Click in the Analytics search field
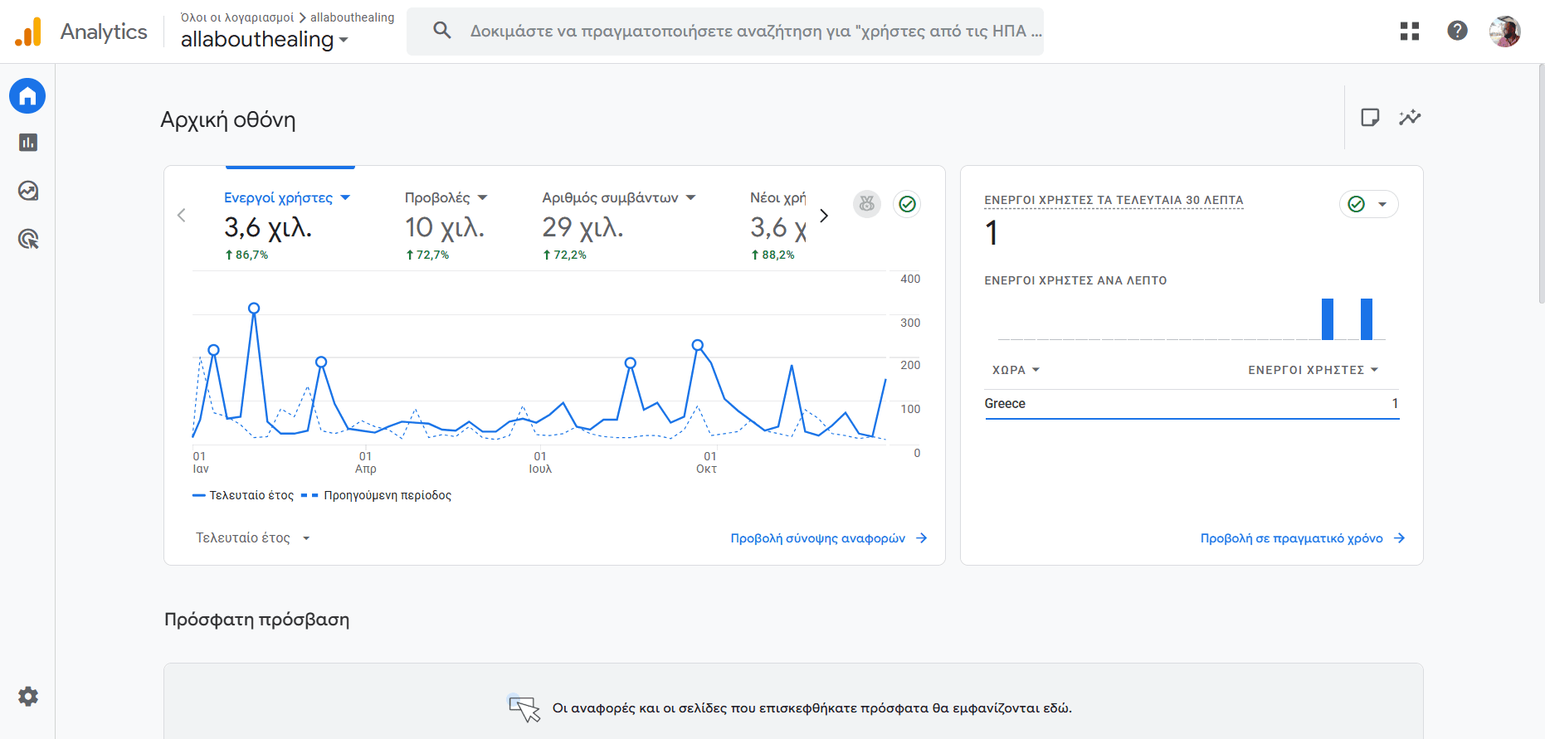1545x739 pixels. click(747, 32)
